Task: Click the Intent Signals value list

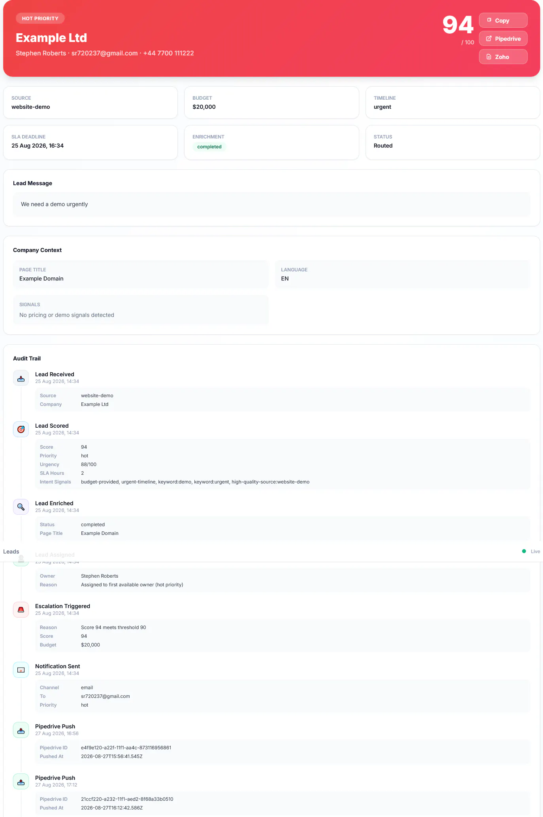Action: pyautogui.click(x=195, y=482)
